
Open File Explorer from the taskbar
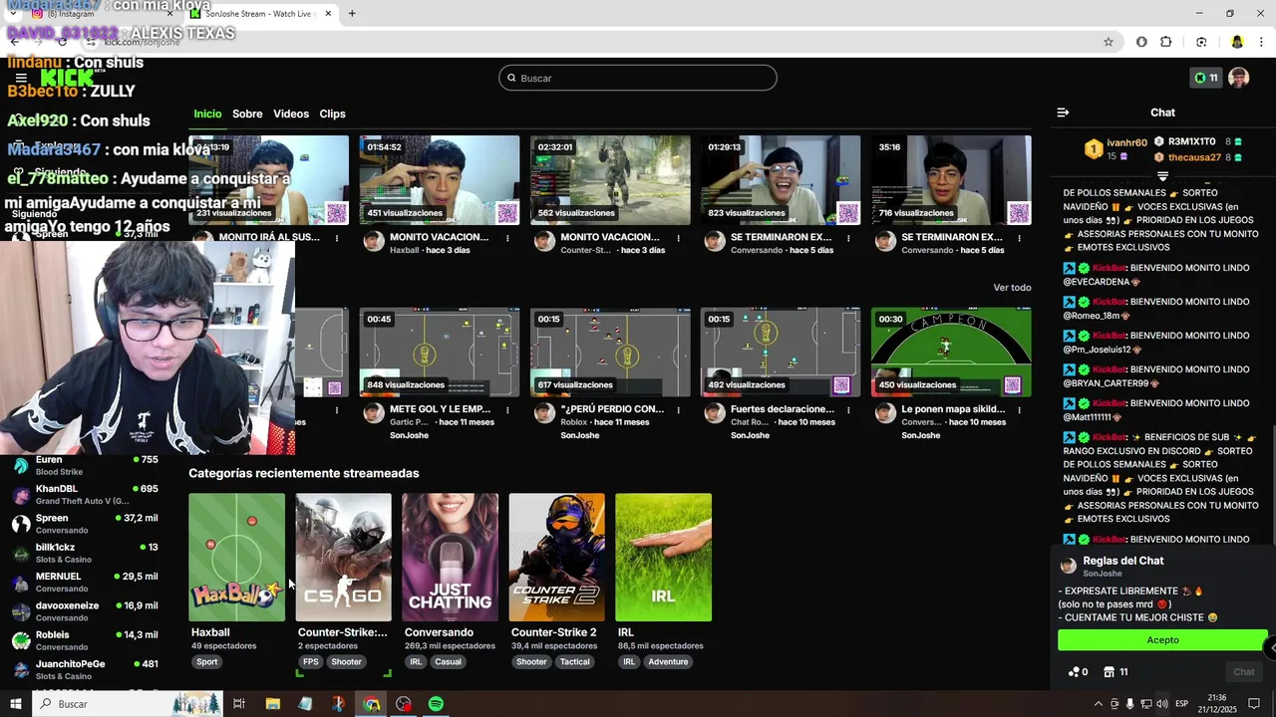[x=272, y=704]
